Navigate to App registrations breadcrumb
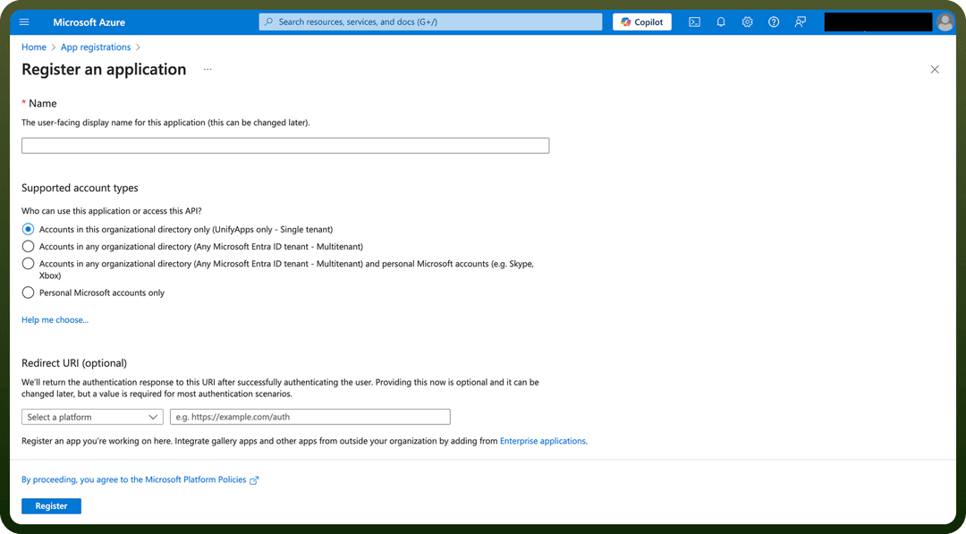 (x=96, y=47)
